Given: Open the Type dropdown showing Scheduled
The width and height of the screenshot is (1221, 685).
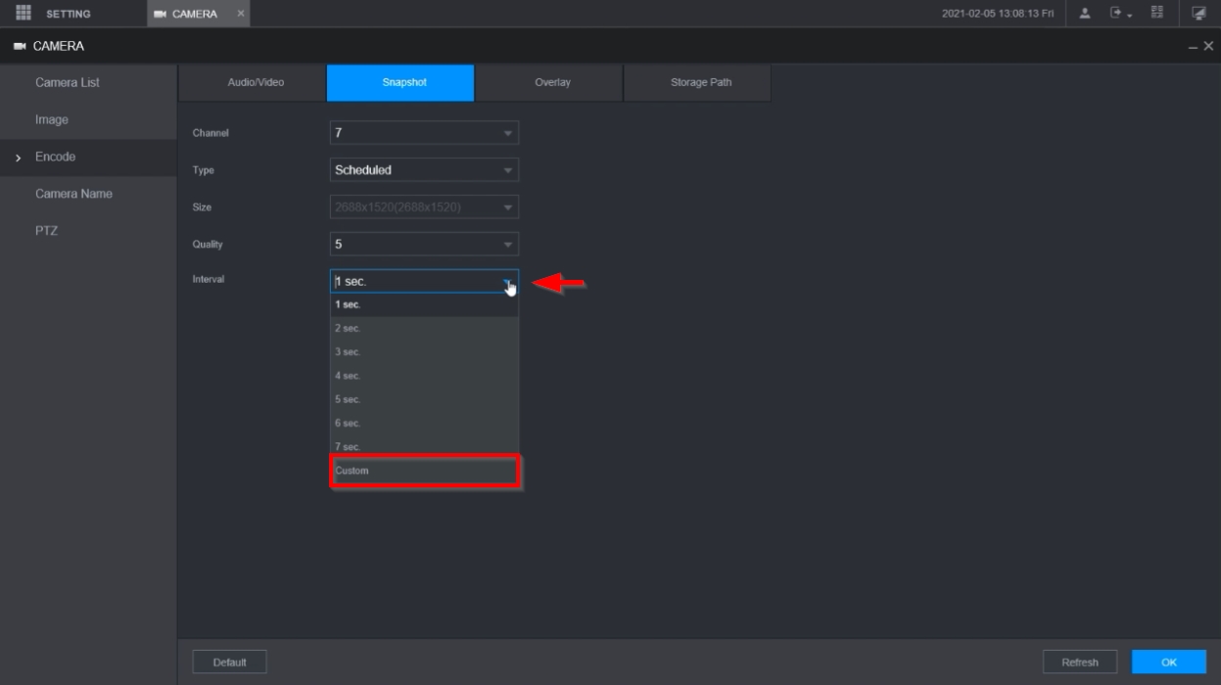Looking at the screenshot, I should [x=424, y=169].
